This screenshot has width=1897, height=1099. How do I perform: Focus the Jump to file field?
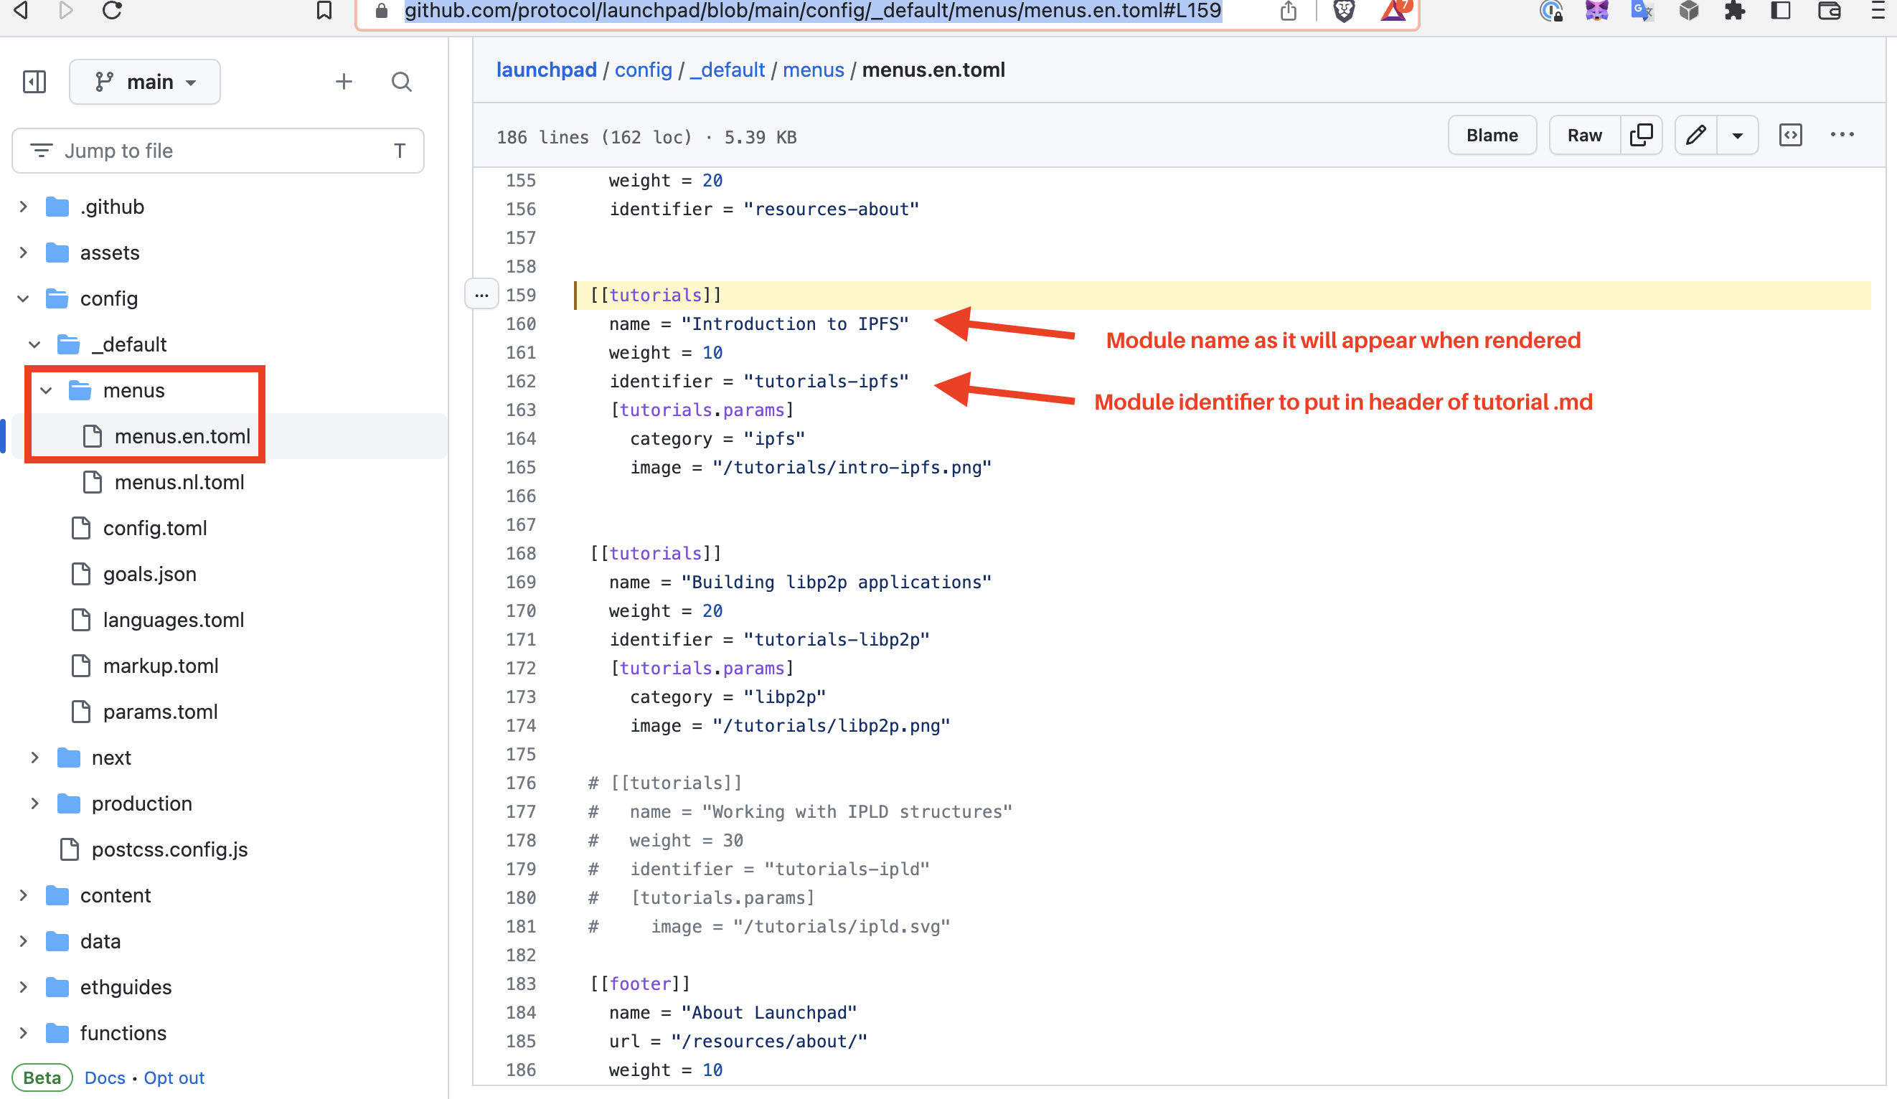217,151
